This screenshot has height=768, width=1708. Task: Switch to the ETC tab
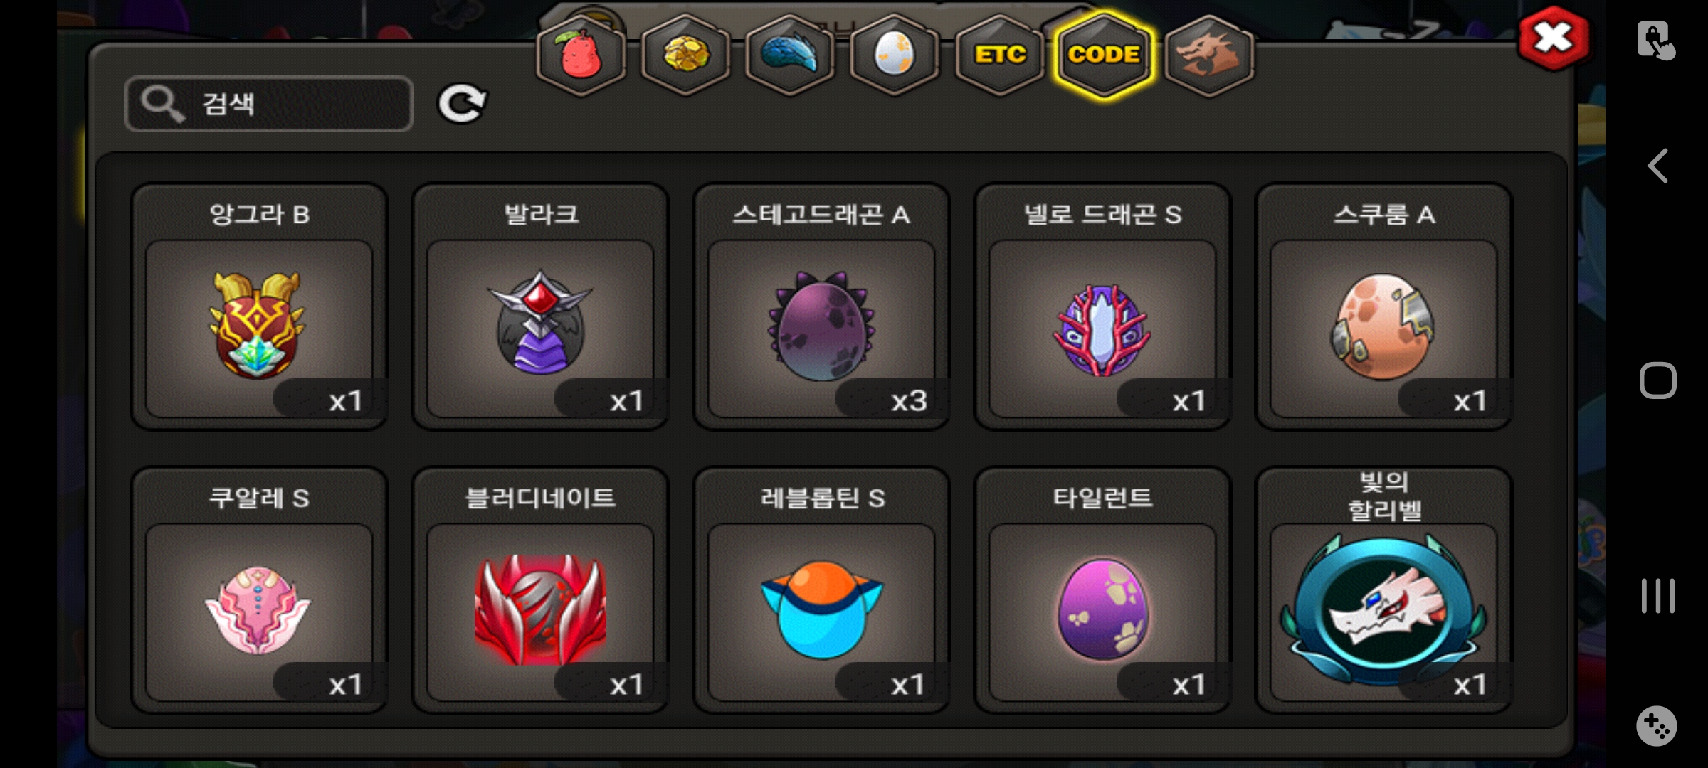tap(1000, 55)
